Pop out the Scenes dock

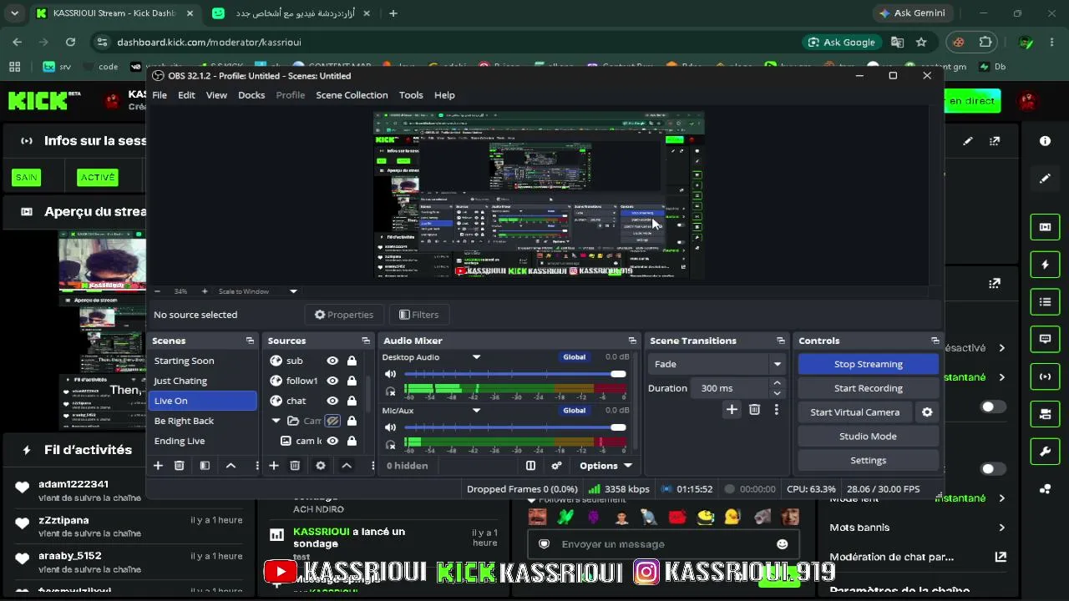point(250,341)
